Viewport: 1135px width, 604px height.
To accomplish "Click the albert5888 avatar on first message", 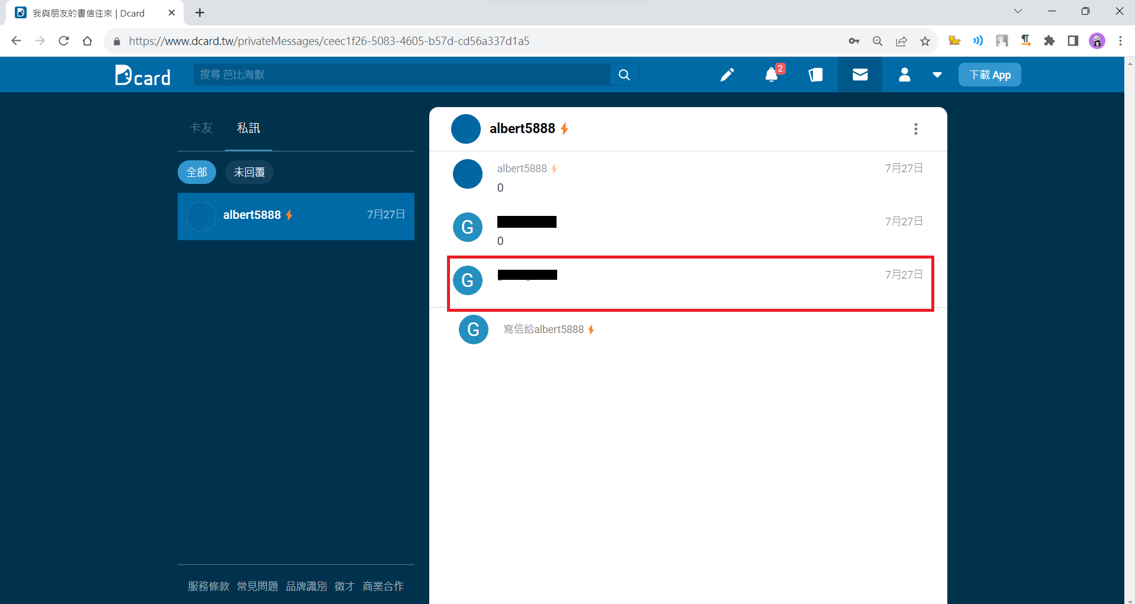I will (468, 174).
